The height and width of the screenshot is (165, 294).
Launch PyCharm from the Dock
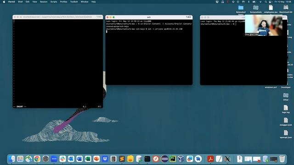click(x=173, y=159)
